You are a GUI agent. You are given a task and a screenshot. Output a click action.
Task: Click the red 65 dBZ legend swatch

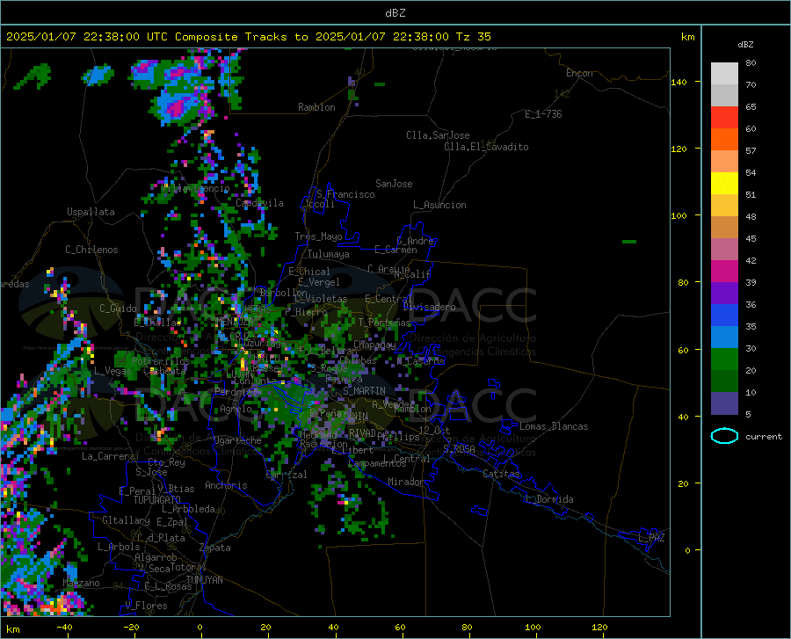pyautogui.click(x=724, y=118)
